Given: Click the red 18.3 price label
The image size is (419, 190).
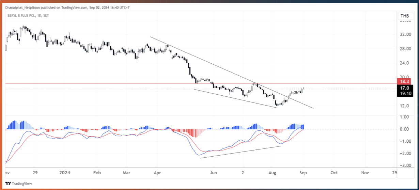Looking at the screenshot, I should pyautogui.click(x=405, y=82).
